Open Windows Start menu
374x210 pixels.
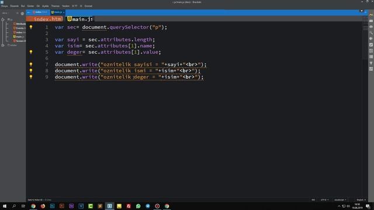point(5,206)
